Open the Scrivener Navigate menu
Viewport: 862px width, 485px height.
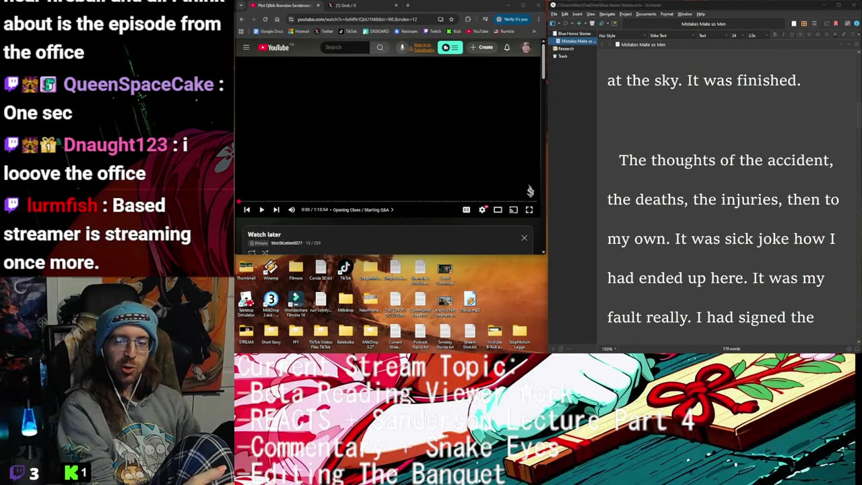click(607, 13)
